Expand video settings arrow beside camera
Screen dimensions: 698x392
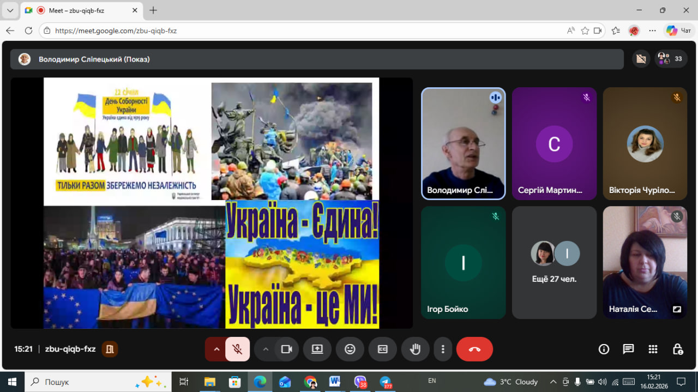(x=266, y=349)
